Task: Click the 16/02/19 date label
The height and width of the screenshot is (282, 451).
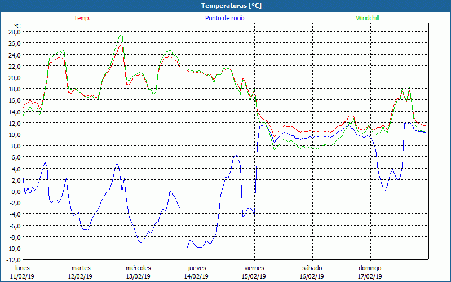Action: 312,276
